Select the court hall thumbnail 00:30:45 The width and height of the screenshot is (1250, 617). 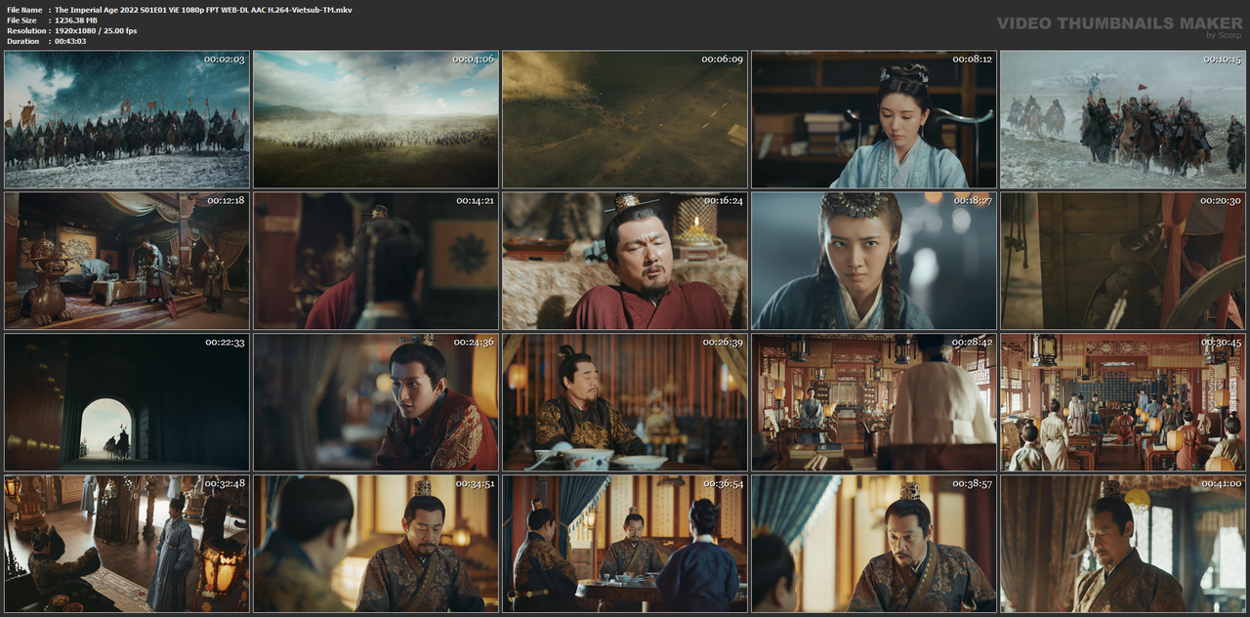1123,402
